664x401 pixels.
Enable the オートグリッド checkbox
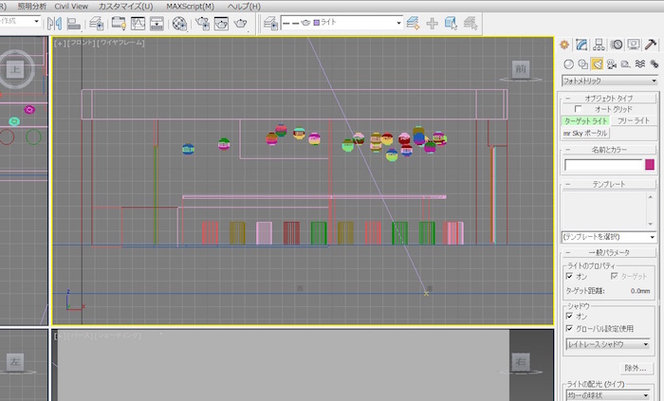(579, 109)
